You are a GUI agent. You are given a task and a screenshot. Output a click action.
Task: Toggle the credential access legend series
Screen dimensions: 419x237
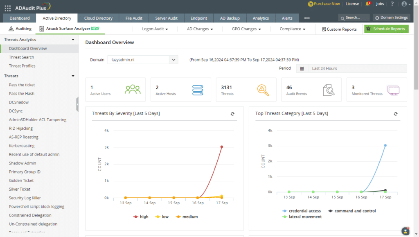[x=302, y=211]
